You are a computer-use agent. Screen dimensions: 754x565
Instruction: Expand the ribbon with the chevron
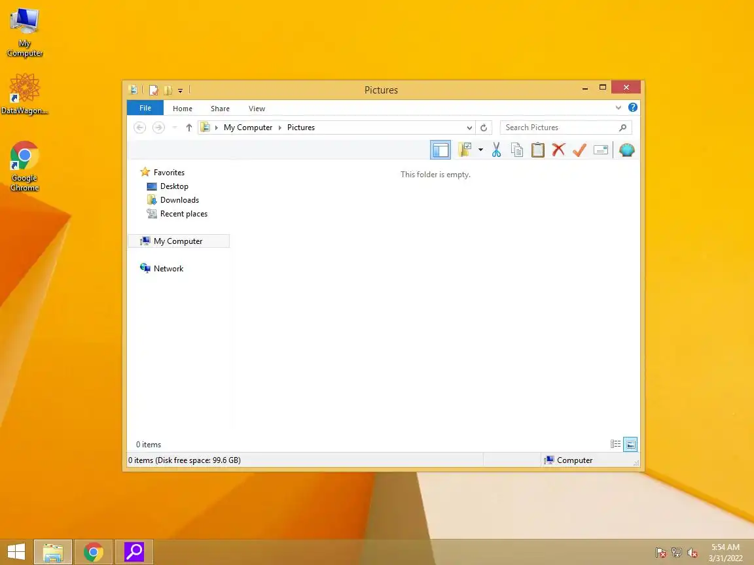(x=619, y=108)
